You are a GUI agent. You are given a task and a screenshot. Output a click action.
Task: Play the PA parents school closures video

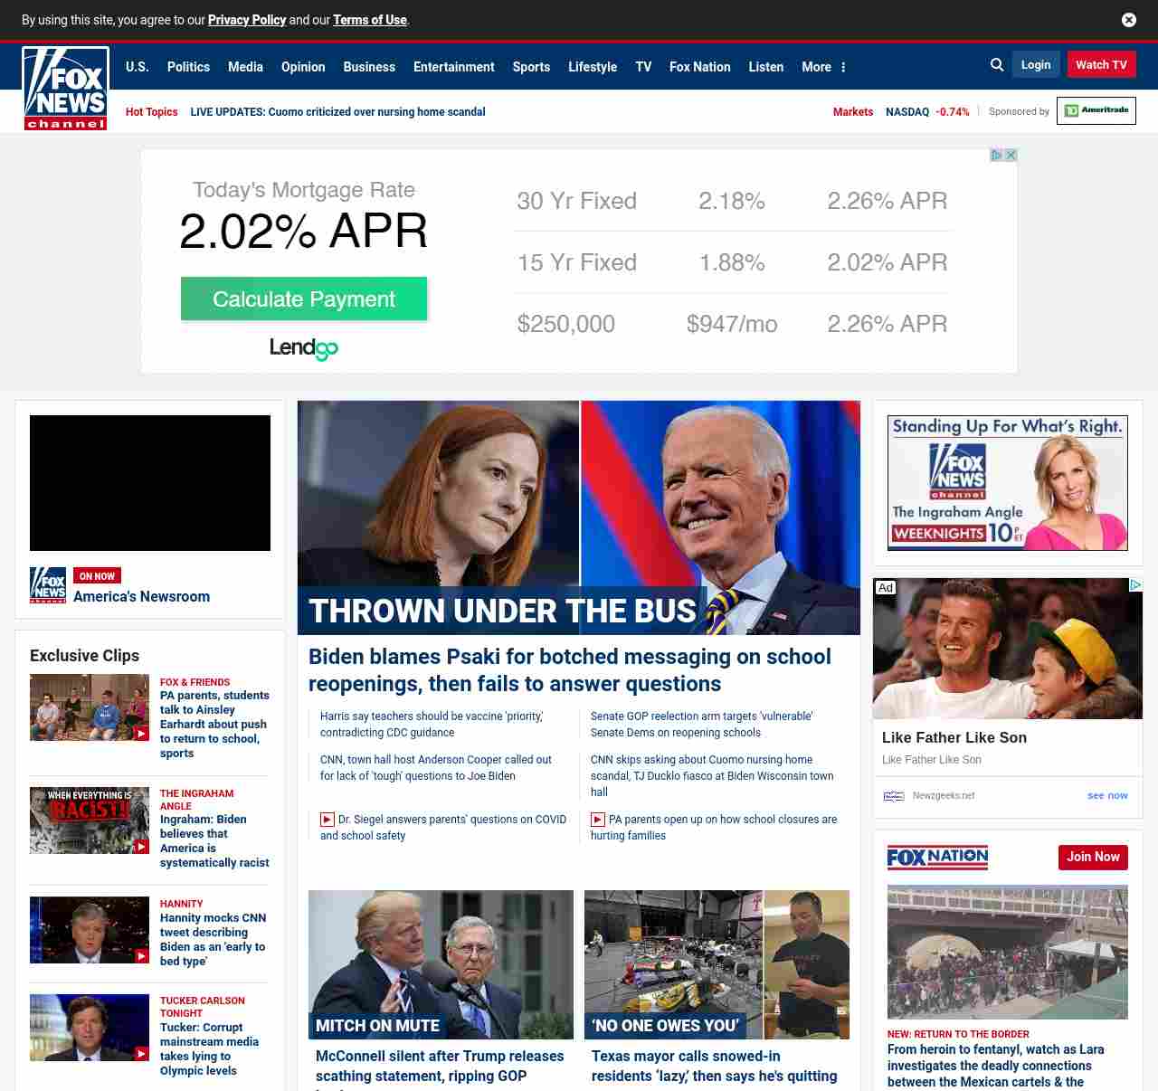pyautogui.click(x=598, y=820)
